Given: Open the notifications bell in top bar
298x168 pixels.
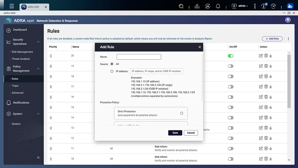Looking at the screenshot, I should click(x=218, y=6).
